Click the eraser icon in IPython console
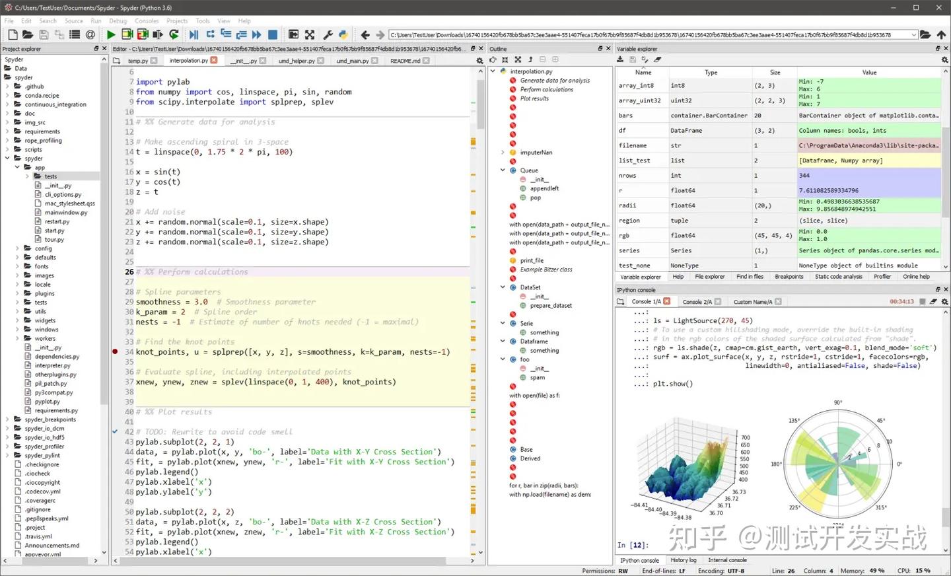The image size is (951, 576). coord(933,302)
